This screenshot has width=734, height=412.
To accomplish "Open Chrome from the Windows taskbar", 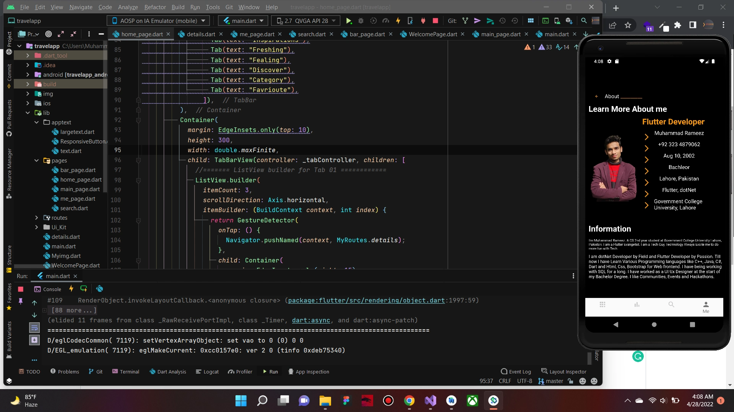I will [409, 401].
